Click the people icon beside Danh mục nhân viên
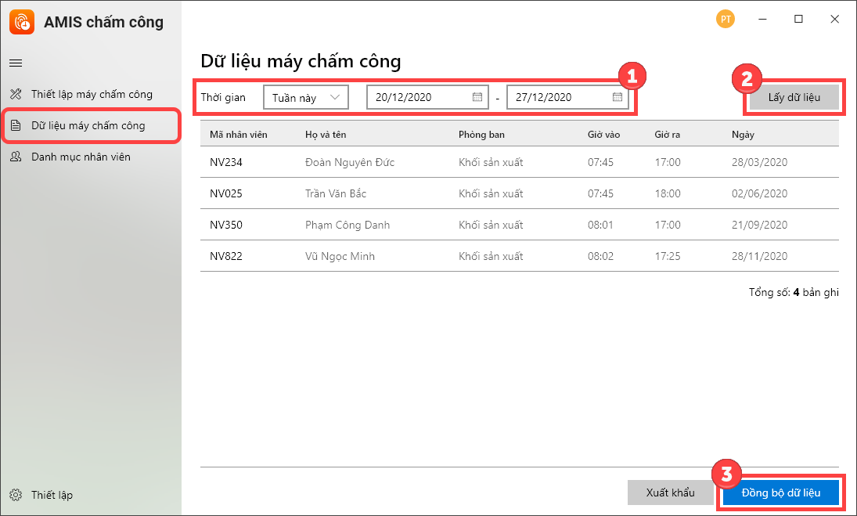Viewport: 857px width, 516px height. [16, 157]
